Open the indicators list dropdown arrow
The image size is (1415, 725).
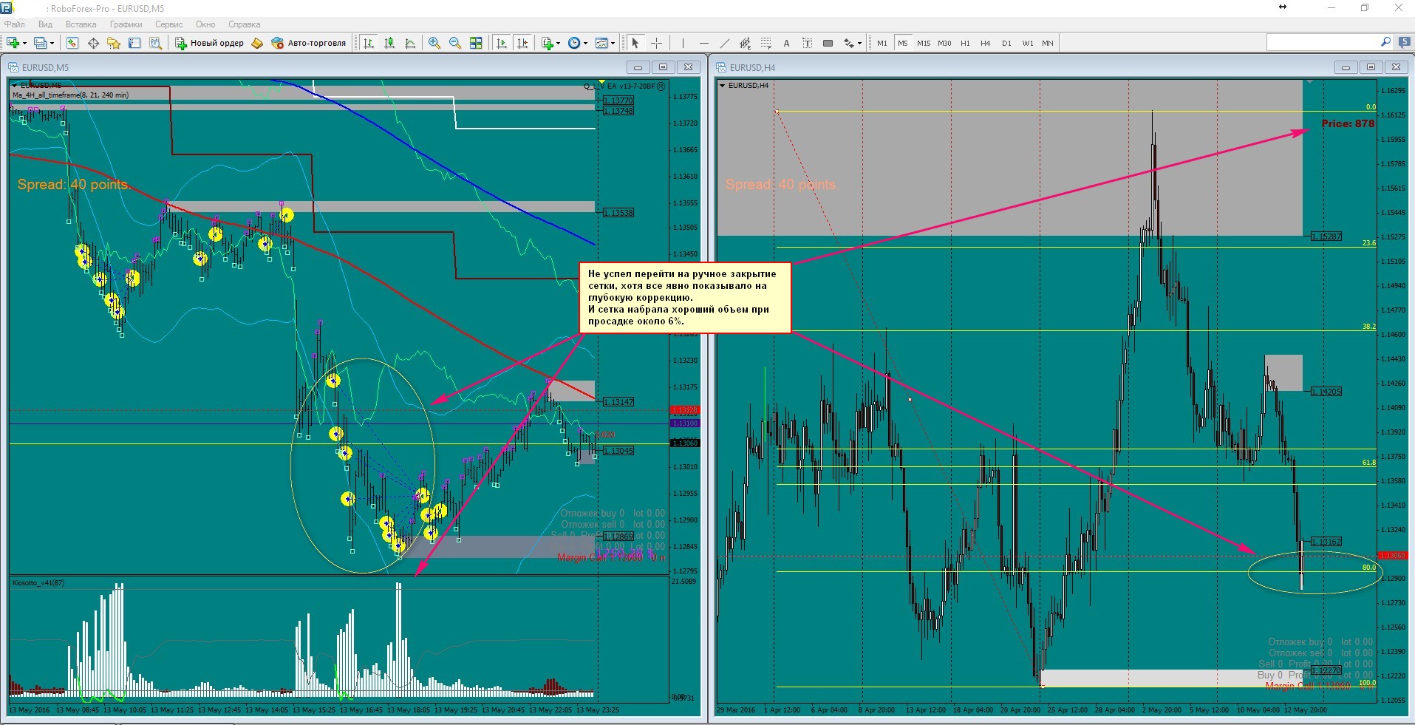pos(559,43)
